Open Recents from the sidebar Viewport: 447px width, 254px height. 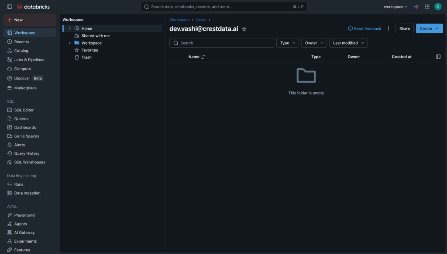[30, 42]
